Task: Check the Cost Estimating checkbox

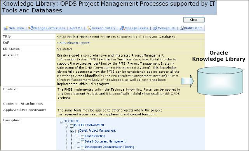Action: (82, 137)
